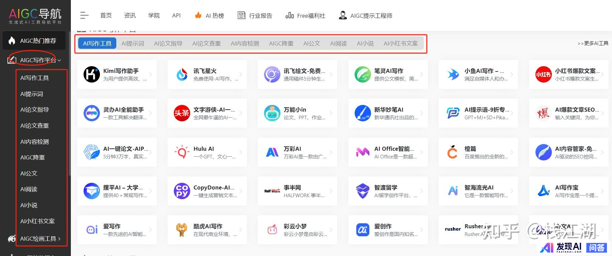612x256 pixels.
Task: Open the 新华妙笔AI blue icon
Action: tap(363, 113)
